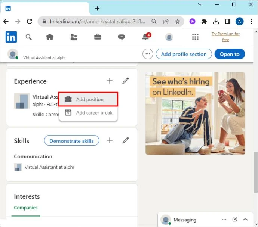Click Try Premium for free link

click(x=225, y=37)
